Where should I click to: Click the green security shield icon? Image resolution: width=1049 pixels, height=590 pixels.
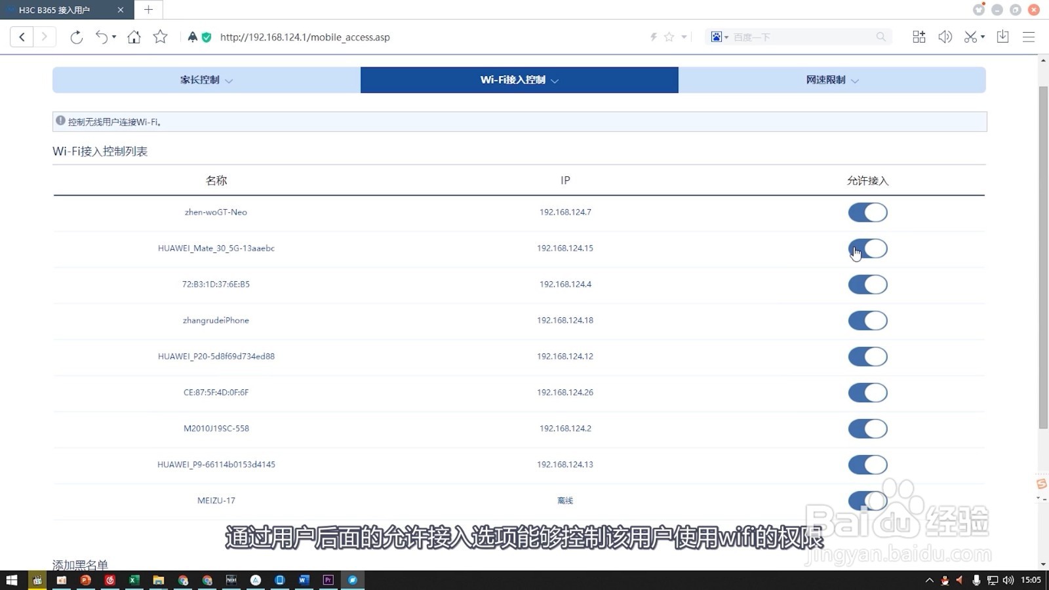coord(207,37)
